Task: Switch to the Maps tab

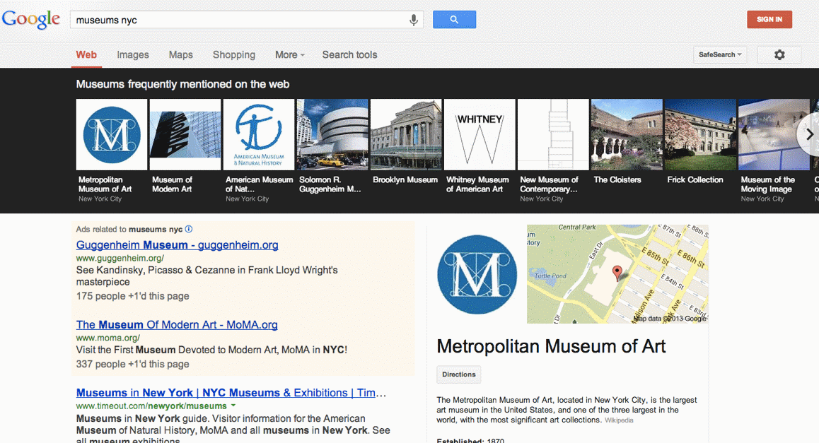Action: (x=180, y=54)
